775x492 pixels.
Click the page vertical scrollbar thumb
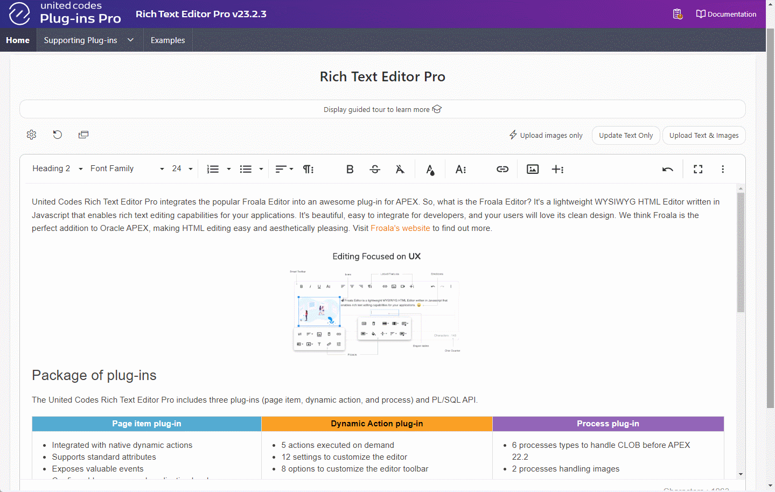click(x=770, y=219)
